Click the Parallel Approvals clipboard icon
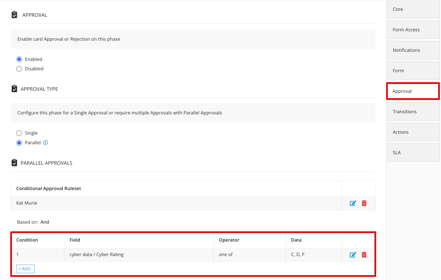441x280 pixels. 14,162
